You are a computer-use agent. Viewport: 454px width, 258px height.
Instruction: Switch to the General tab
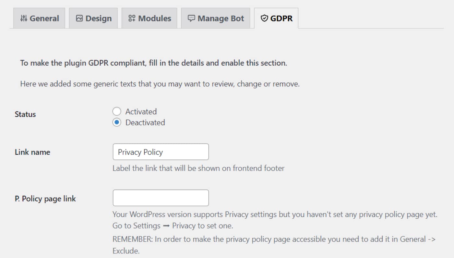(39, 18)
